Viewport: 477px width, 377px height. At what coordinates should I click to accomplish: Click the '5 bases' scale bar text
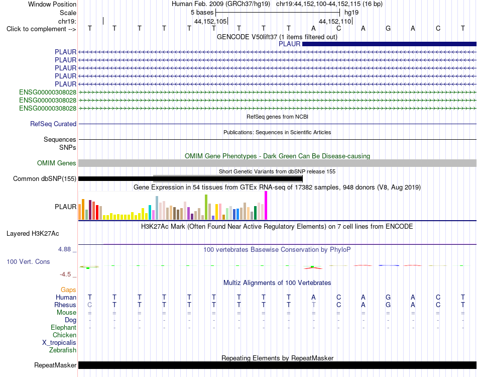202,13
